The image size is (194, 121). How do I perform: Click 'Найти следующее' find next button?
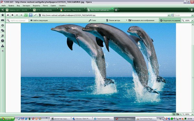39,20
